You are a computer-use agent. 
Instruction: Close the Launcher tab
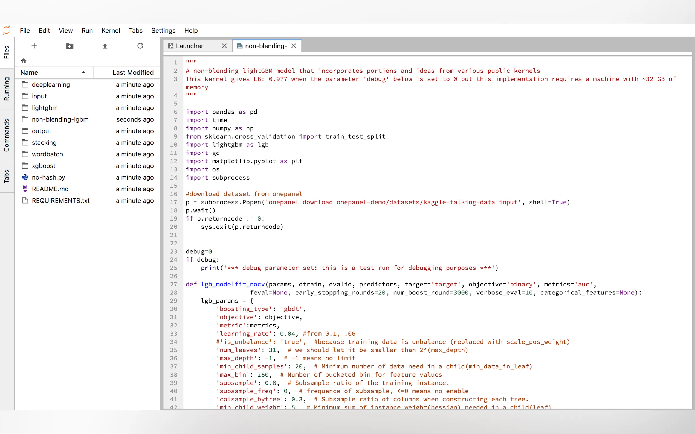[224, 46]
